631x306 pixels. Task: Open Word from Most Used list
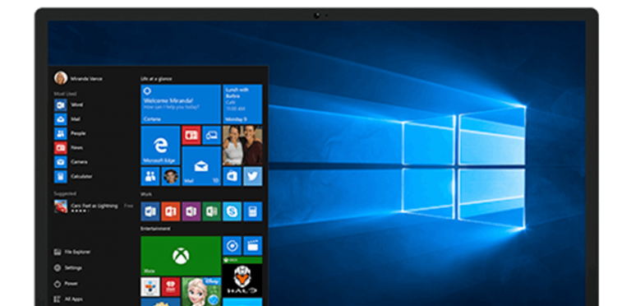pos(69,105)
